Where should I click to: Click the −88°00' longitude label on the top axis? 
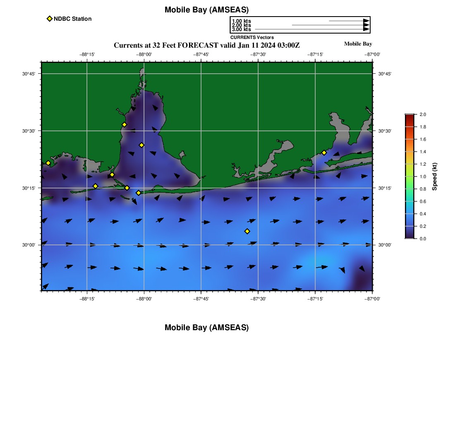[x=144, y=54]
